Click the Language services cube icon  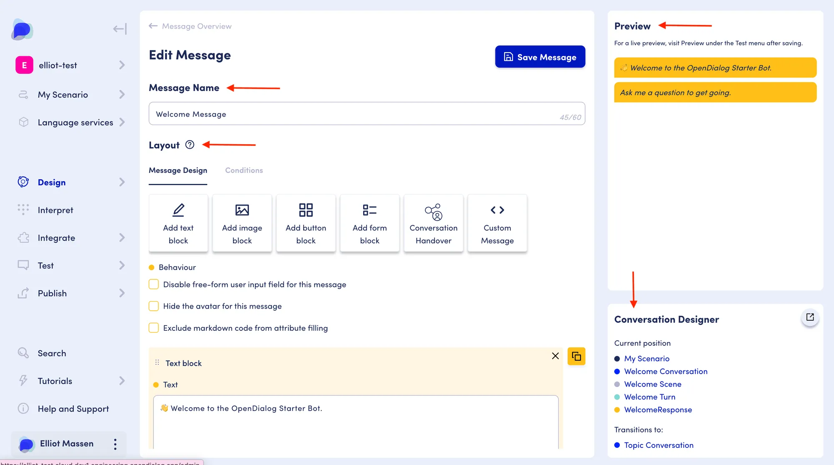point(23,122)
